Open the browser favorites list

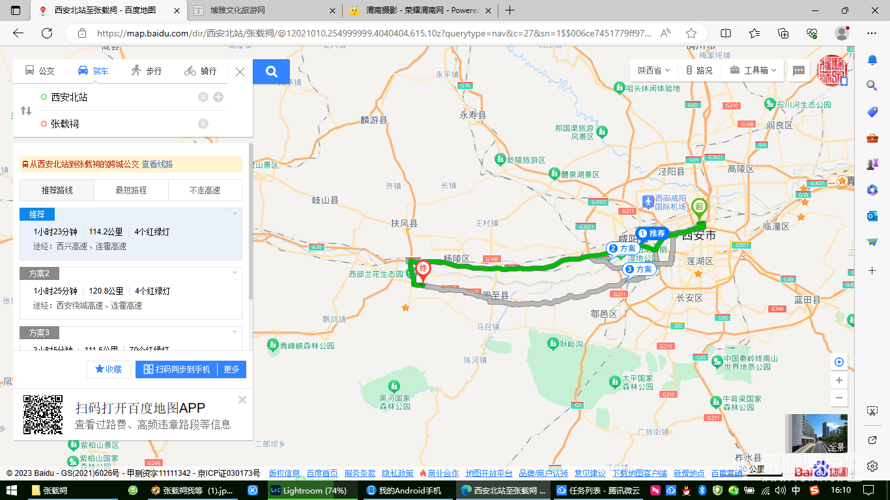(x=754, y=33)
